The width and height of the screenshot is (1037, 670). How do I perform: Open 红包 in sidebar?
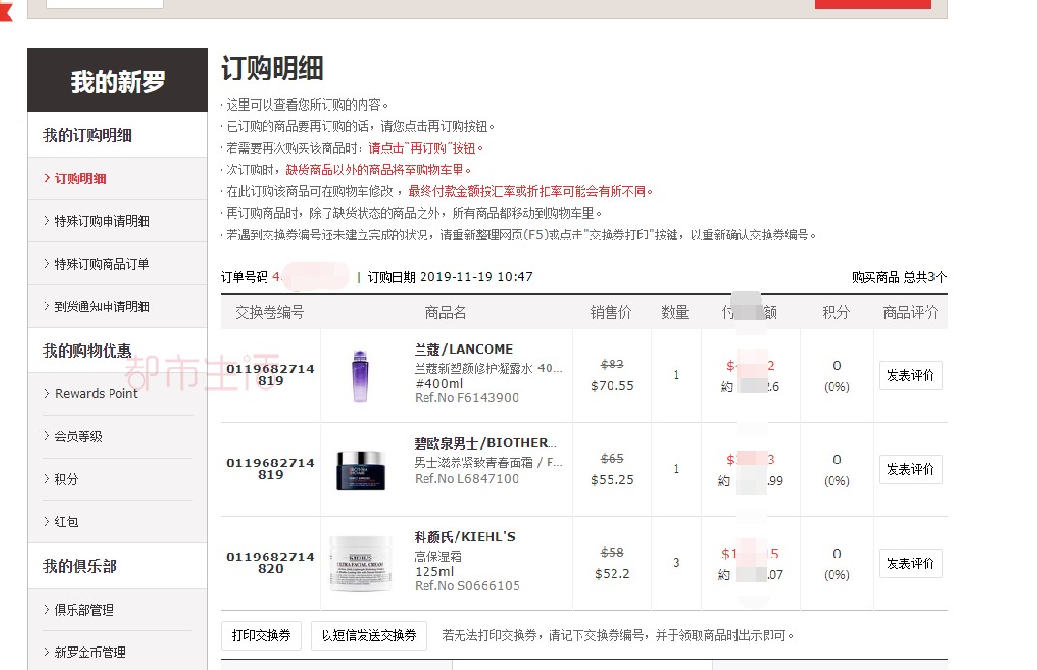[66, 522]
